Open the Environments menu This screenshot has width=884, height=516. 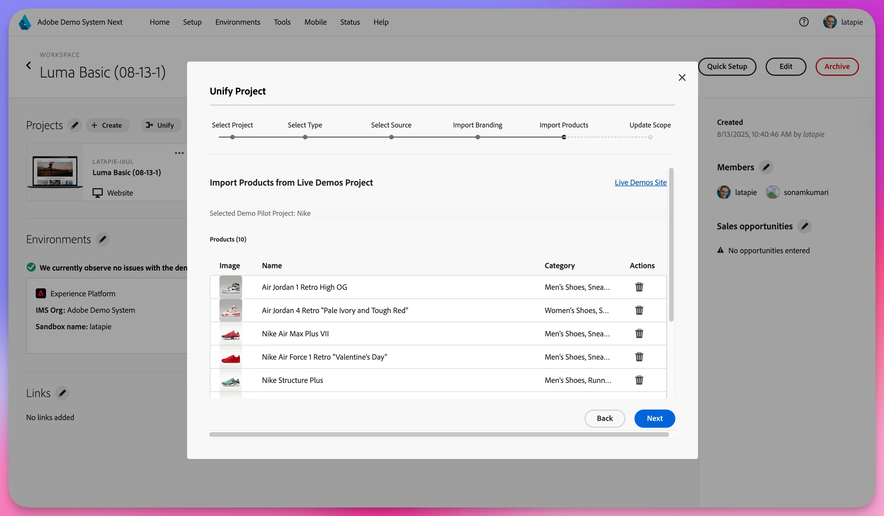pos(238,22)
